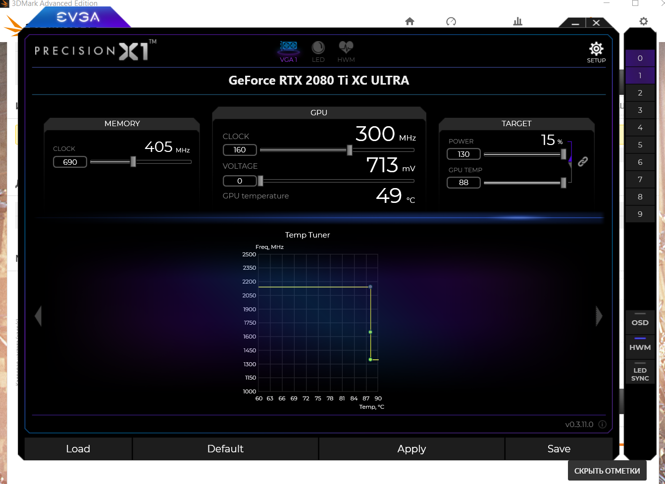Open 3DMark options gear icon
Viewport: 665px width, 484px height.
coord(643,21)
